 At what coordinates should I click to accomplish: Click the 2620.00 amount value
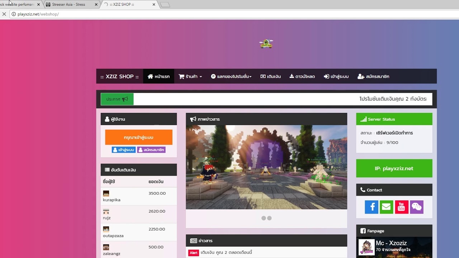click(157, 211)
